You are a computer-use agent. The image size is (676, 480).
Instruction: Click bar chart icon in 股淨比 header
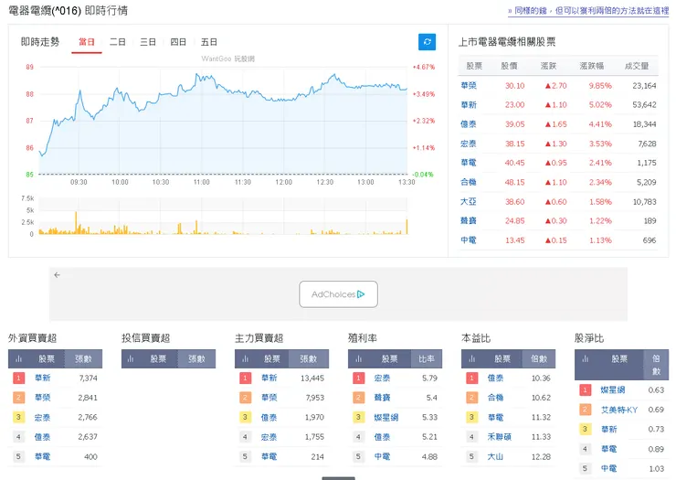(585, 358)
